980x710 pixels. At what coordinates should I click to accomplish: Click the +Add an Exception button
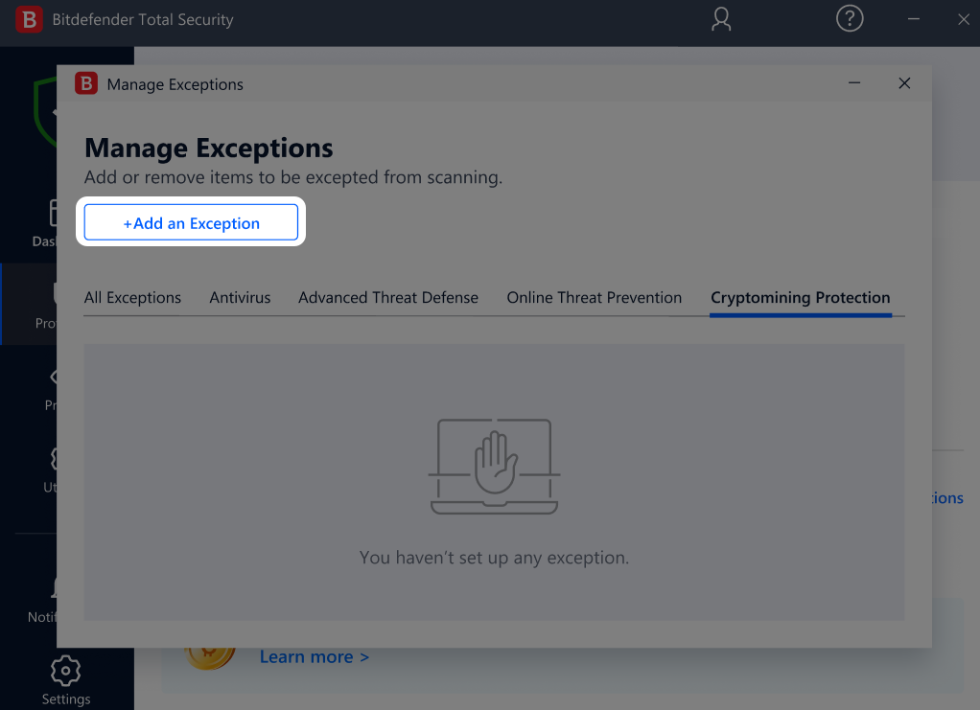coord(191,222)
